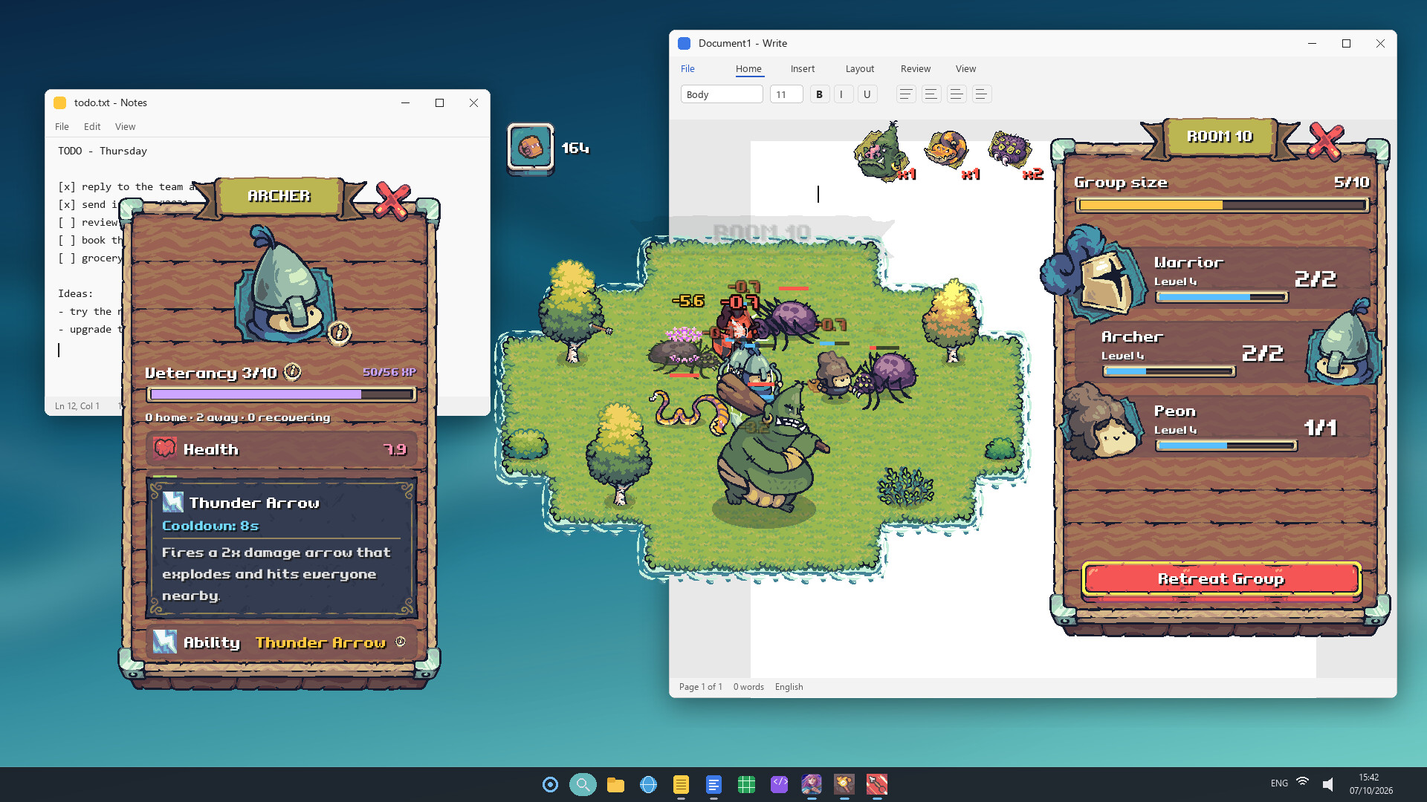Click the Thunder Arrow ability icon in the tooltip
Viewport: 1427px width, 802px height.
[x=172, y=502]
